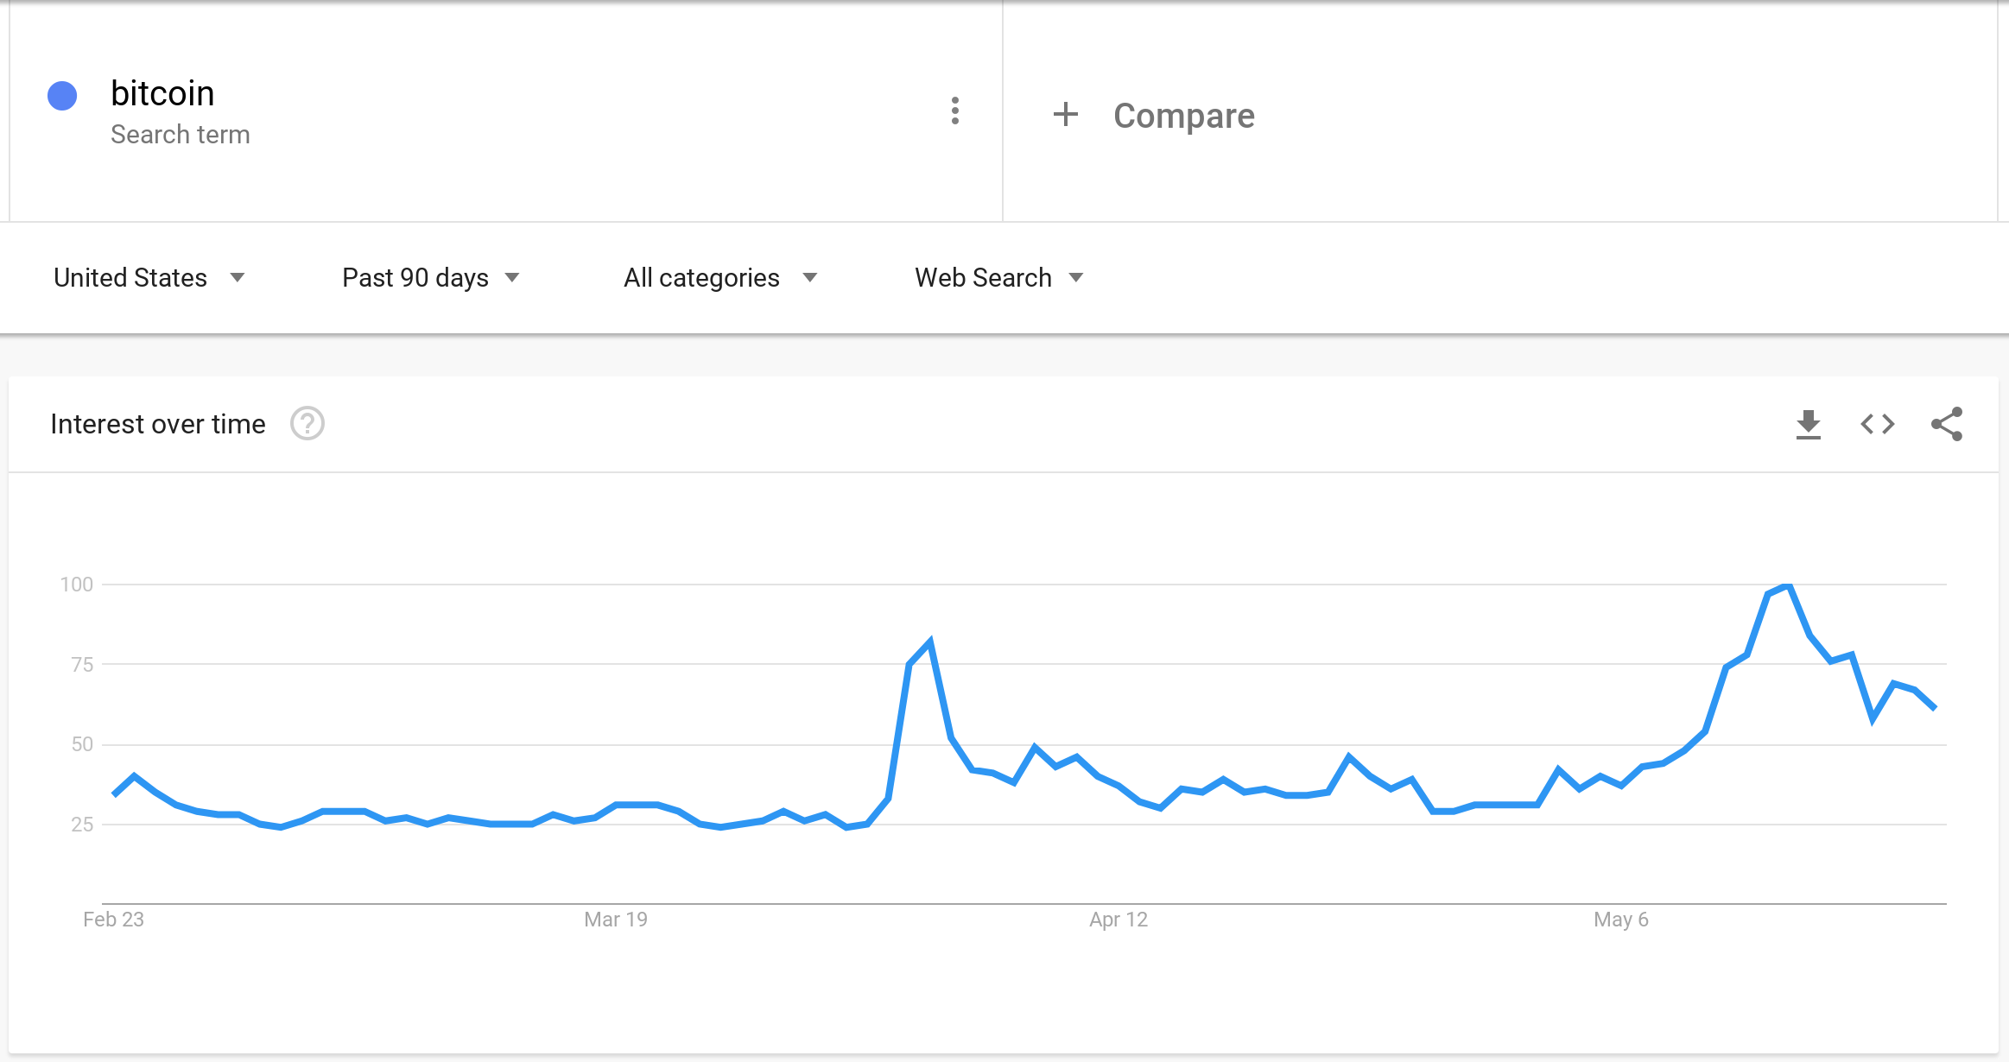
Task: Click the May 6 axis label
Action: click(1621, 920)
